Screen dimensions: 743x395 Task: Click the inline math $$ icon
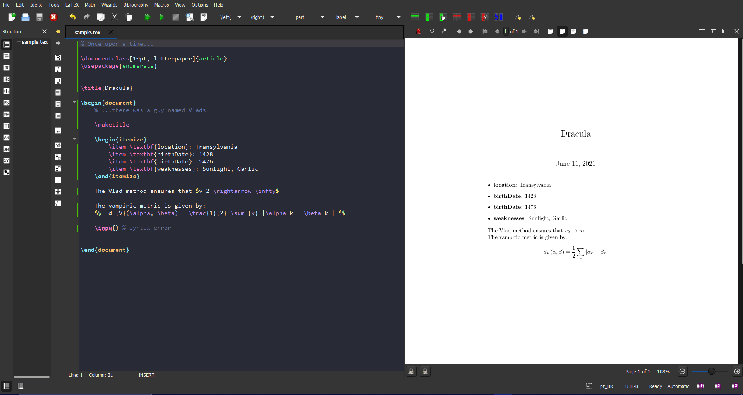pos(58,145)
